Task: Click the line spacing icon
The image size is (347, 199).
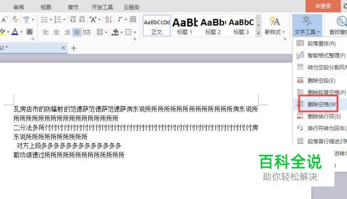Action: point(100,32)
